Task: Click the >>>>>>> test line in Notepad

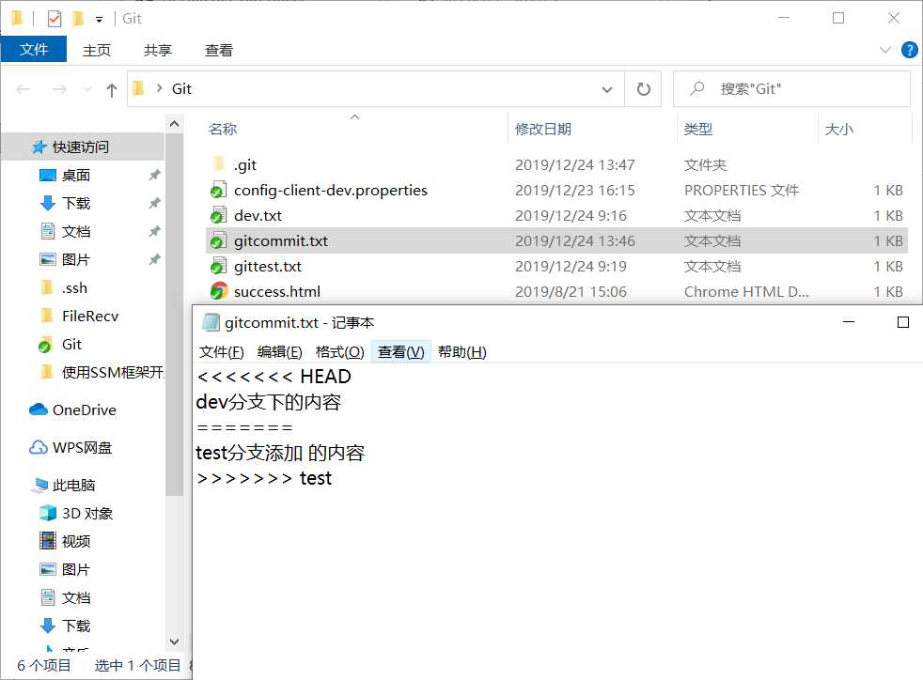Action: pos(264,478)
